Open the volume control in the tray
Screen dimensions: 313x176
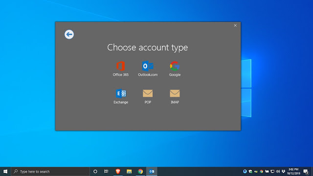click(x=278, y=172)
